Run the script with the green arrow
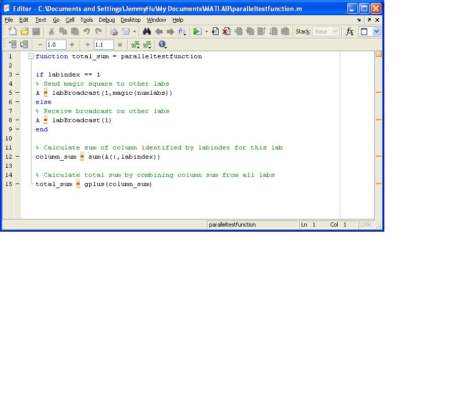 click(x=197, y=31)
